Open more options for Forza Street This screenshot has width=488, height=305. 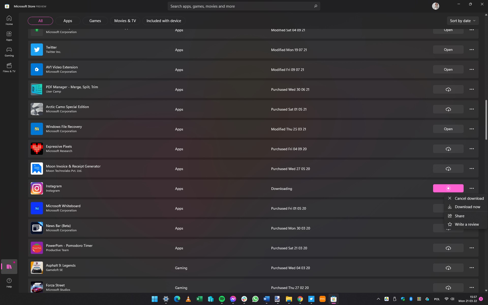(472, 287)
